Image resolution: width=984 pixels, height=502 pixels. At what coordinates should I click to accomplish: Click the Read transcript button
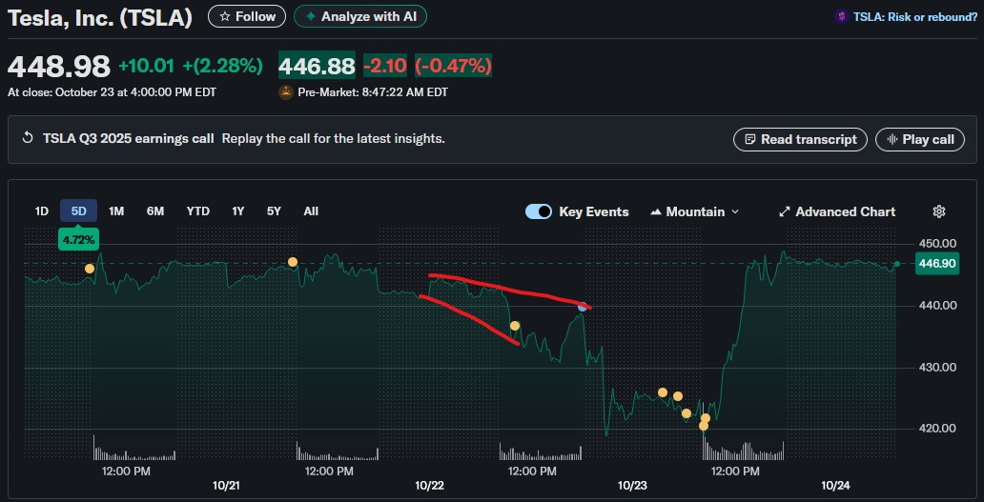(800, 139)
